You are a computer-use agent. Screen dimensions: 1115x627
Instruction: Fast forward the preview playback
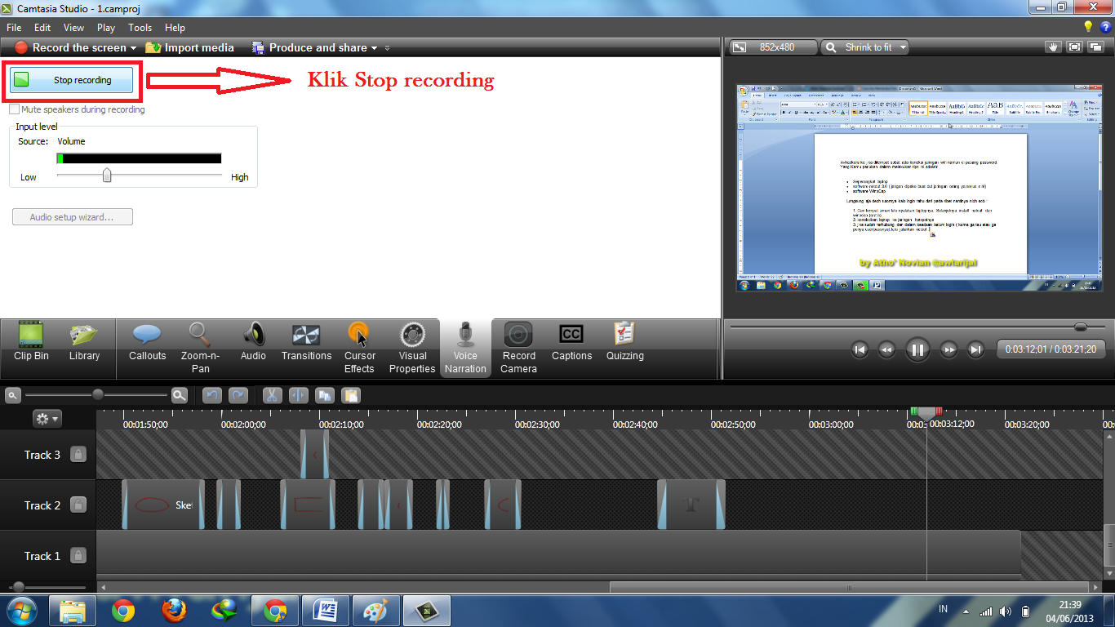948,349
